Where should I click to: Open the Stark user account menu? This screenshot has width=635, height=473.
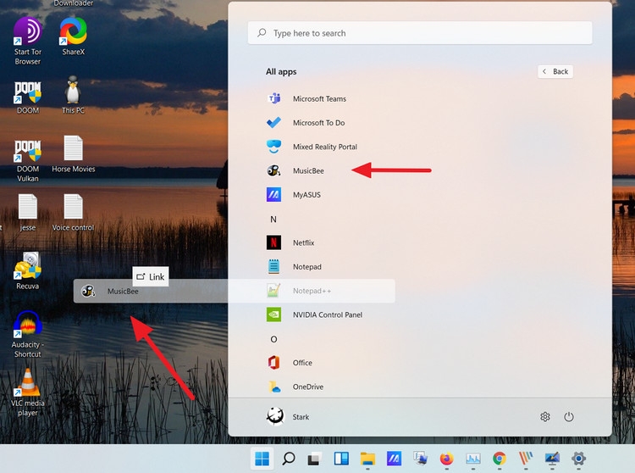[288, 417]
